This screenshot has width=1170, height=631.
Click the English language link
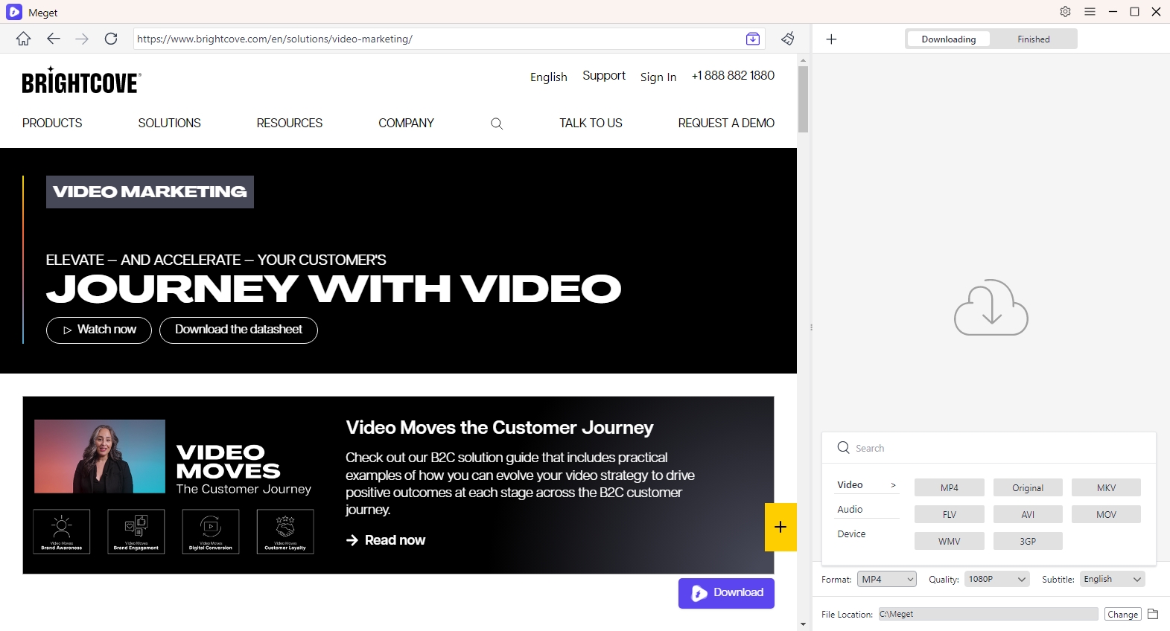[x=549, y=77]
